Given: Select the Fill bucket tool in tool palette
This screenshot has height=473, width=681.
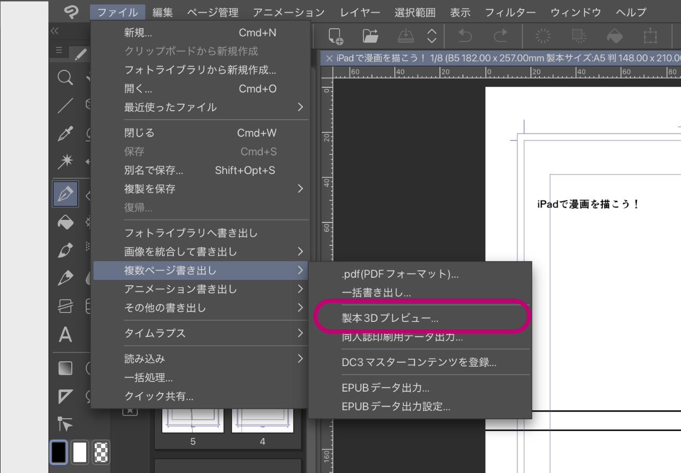Looking at the screenshot, I should 65,222.
